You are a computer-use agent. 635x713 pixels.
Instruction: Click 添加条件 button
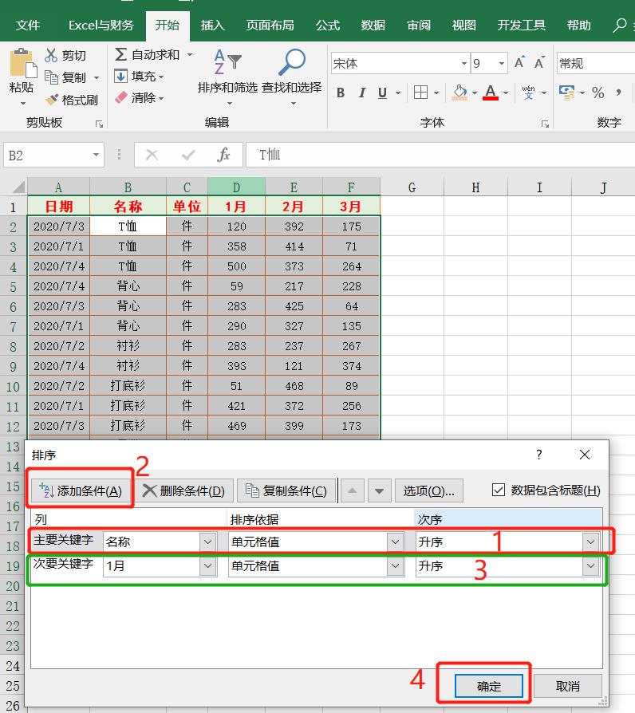pos(80,490)
